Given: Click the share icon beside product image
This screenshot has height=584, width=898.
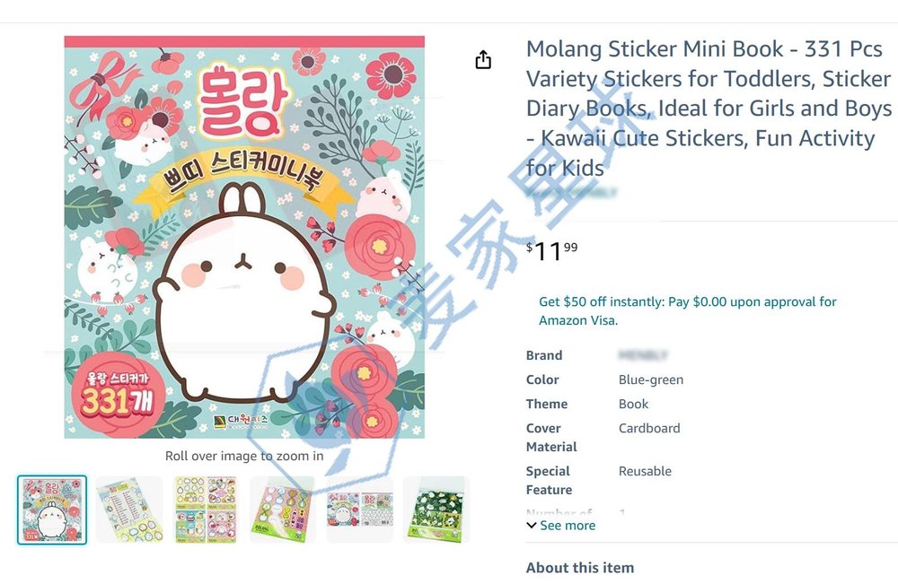Looking at the screenshot, I should [x=483, y=59].
